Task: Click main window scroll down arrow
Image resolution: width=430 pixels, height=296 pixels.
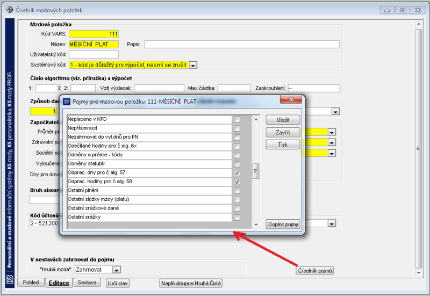Action: tap(419, 273)
